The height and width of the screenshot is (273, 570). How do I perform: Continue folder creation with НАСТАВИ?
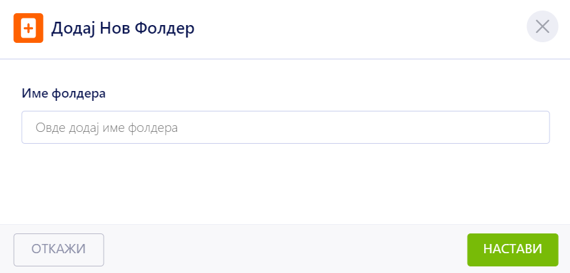tap(513, 249)
